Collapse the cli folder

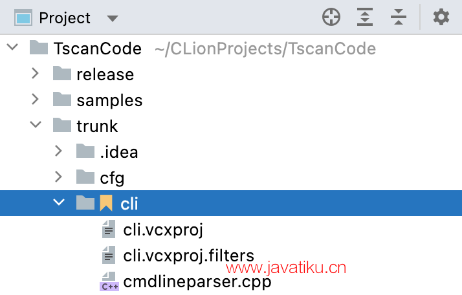pos(59,203)
